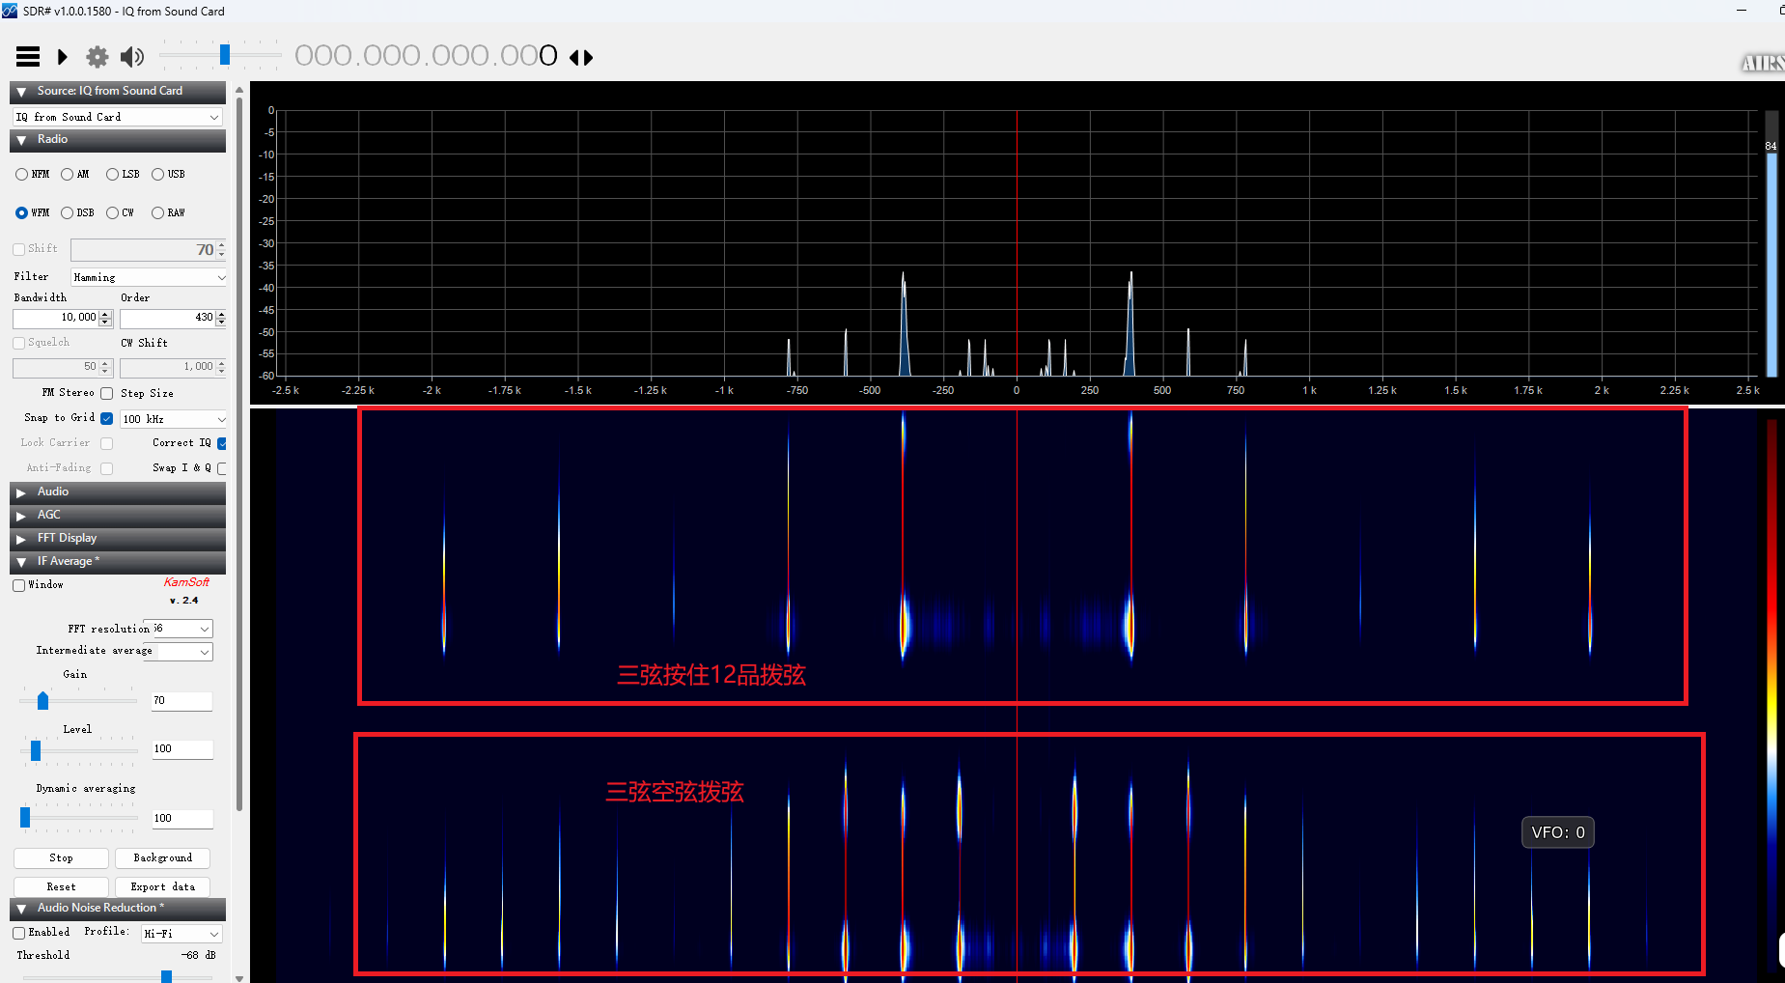This screenshot has width=1785, height=983.
Task: Open the IQ from Sound Card source dropdown
Action: click(x=117, y=117)
